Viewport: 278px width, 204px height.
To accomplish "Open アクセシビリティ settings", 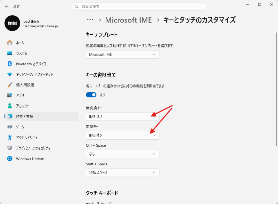I will [x=41, y=138].
